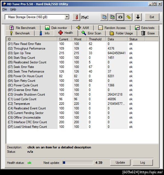The image size is (164, 175).
Task: Select the Health tab
Action: point(66,33)
